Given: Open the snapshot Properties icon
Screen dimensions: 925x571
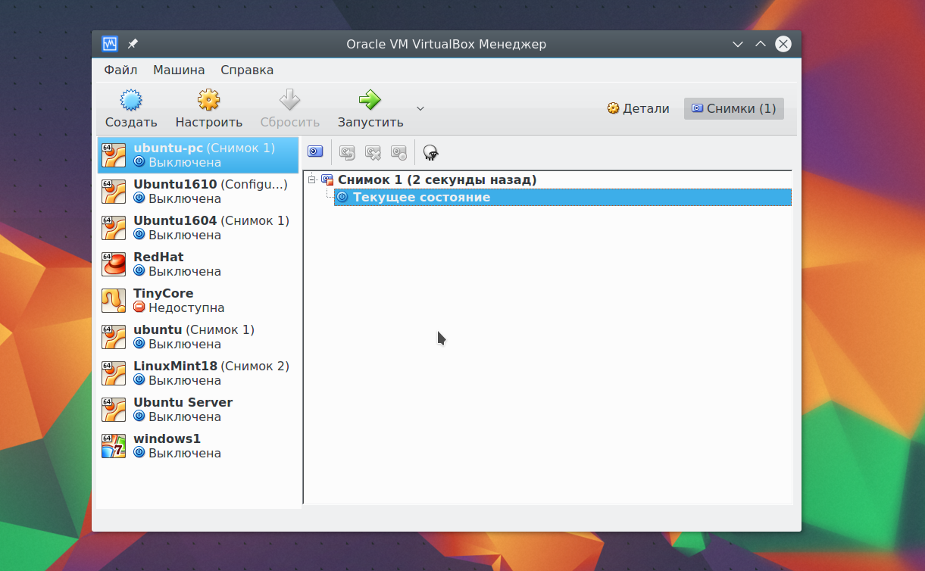Looking at the screenshot, I should pos(397,151).
